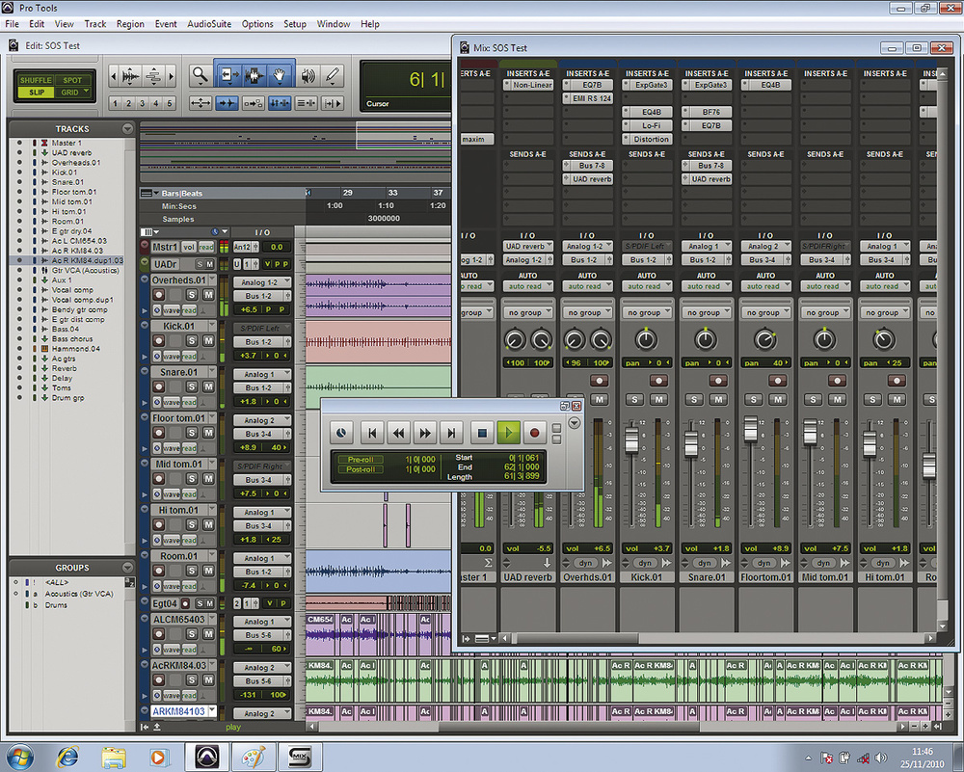Select the Zoomer magnifying glass tool

[x=201, y=75]
